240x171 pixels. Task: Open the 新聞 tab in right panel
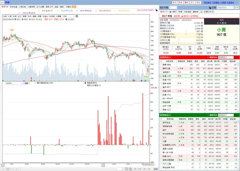tap(180, 12)
